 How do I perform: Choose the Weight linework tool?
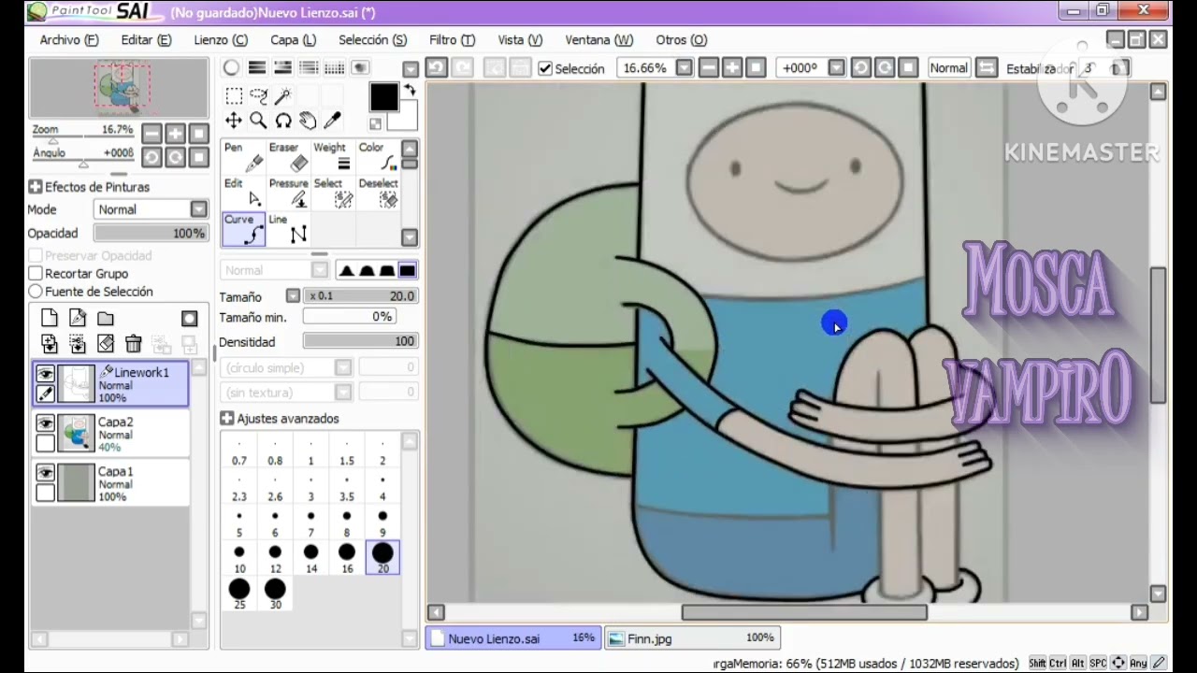pos(333,157)
